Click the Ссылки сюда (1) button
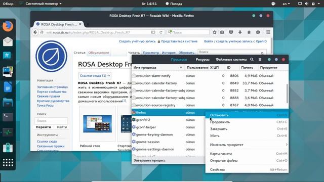 pos(95,75)
